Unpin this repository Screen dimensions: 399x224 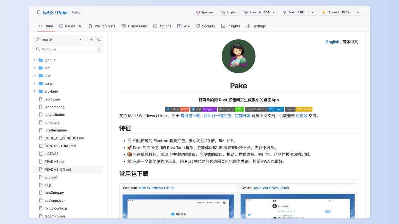click(228, 12)
